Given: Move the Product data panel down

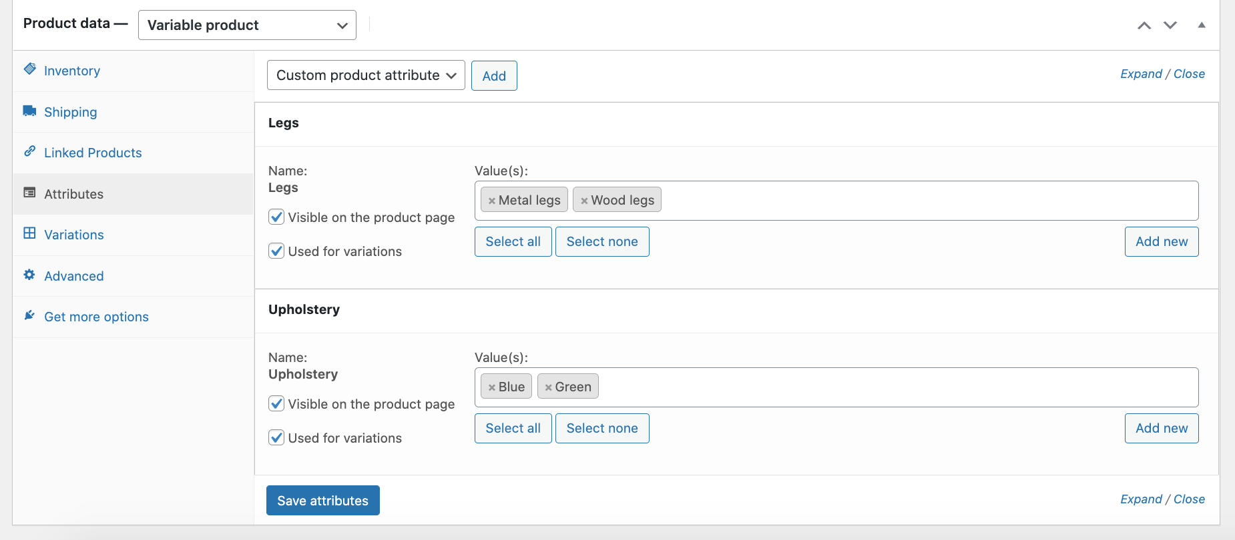Looking at the screenshot, I should click(x=1170, y=25).
